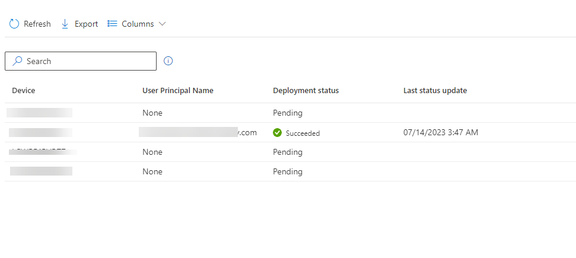Click the Export download arrow icon

(65, 24)
